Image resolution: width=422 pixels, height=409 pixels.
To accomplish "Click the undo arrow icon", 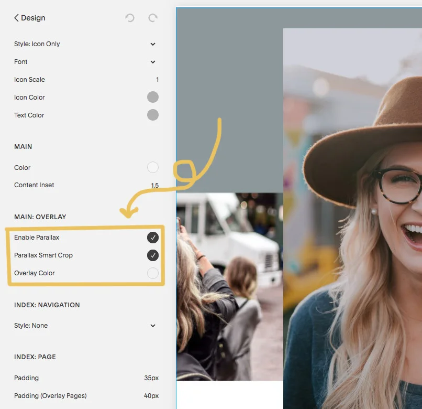I will [x=130, y=18].
